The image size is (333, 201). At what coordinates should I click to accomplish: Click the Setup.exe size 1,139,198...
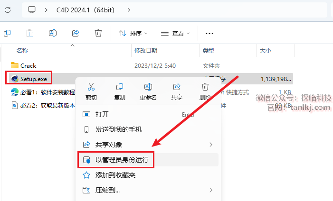pos(276,79)
